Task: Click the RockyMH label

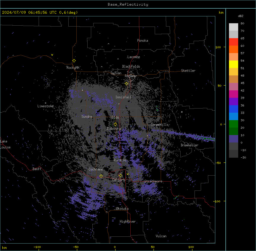Action: click(x=73, y=68)
